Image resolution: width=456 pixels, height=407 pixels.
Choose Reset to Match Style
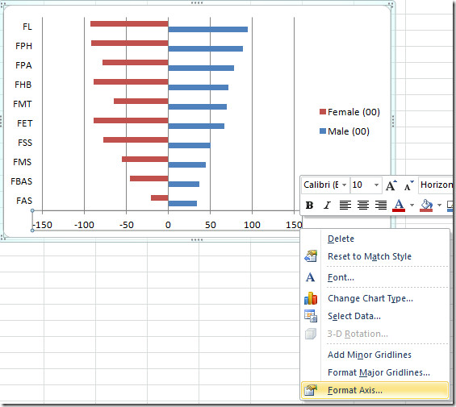pos(370,256)
